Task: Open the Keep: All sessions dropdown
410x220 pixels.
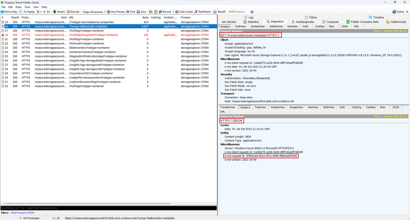Action: (94, 12)
